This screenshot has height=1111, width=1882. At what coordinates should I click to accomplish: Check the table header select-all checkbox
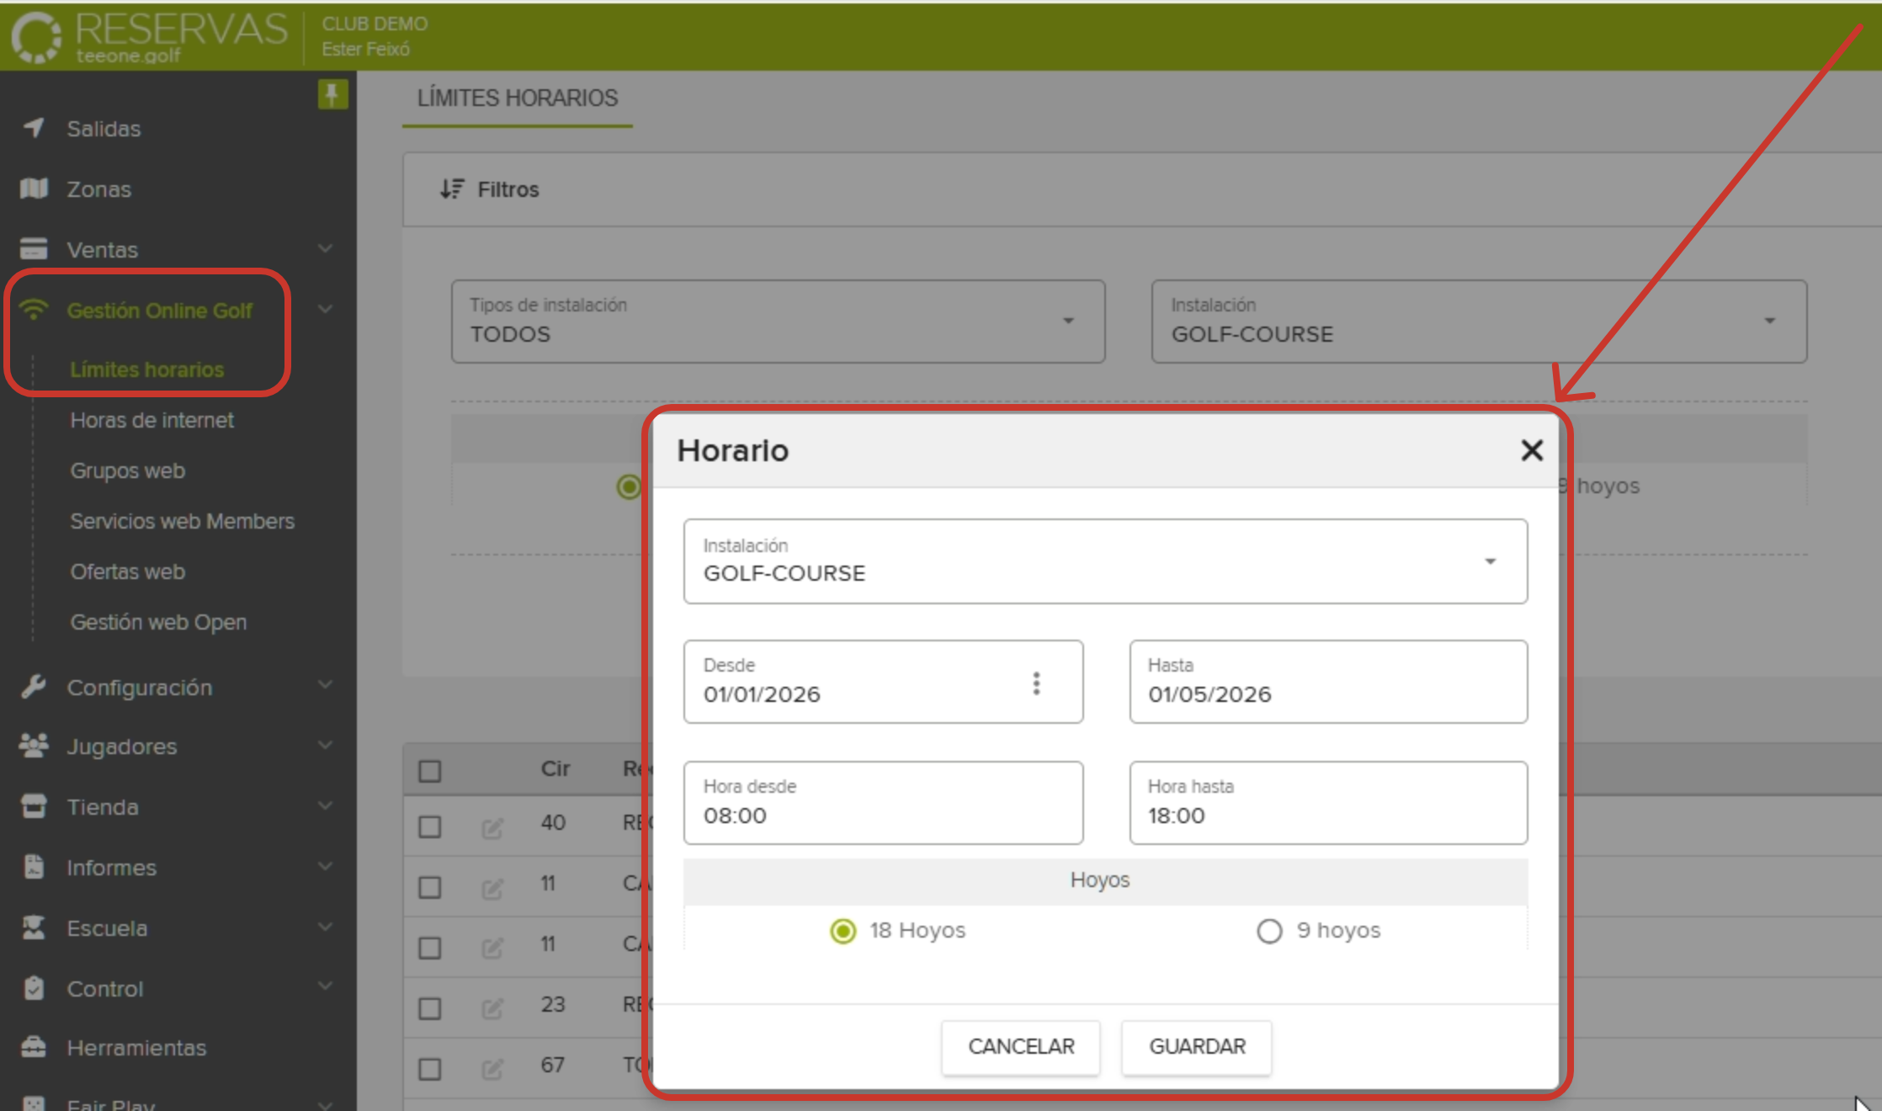[x=430, y=771]
